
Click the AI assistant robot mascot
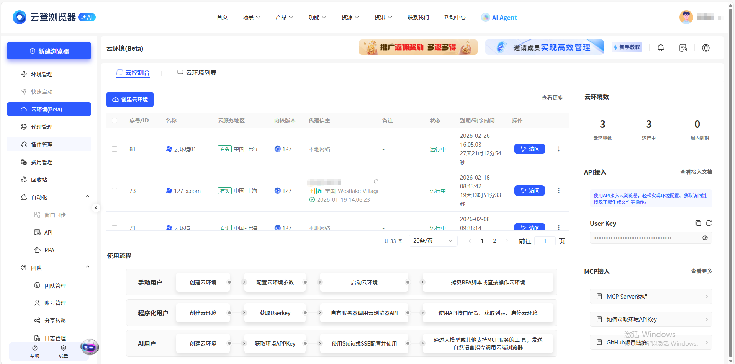coord(90,348)
